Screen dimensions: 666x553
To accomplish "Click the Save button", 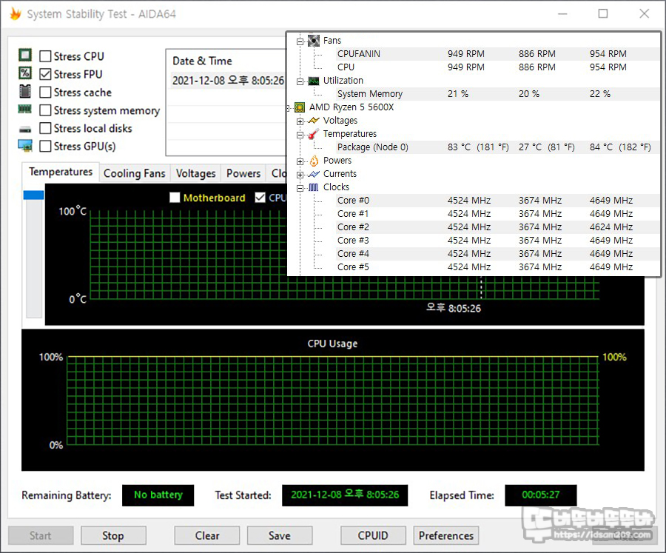I will pyautogui.click(x=280, y=535).
